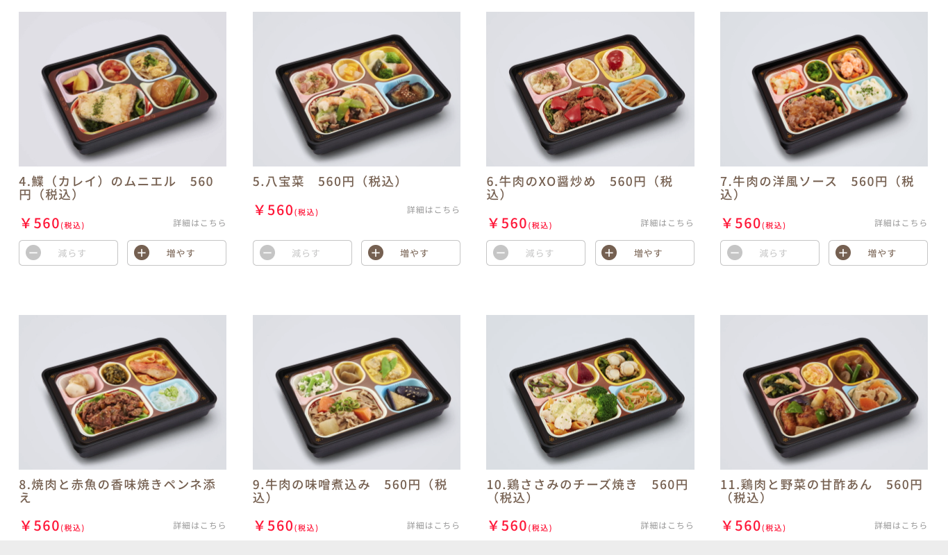948x555 pixels.
Task: View details for 鶏ささみのチーズ焼き
Action: [667, 525]
